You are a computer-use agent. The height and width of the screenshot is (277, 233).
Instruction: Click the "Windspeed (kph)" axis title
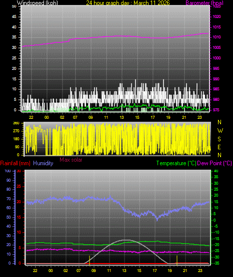[37, 3]
